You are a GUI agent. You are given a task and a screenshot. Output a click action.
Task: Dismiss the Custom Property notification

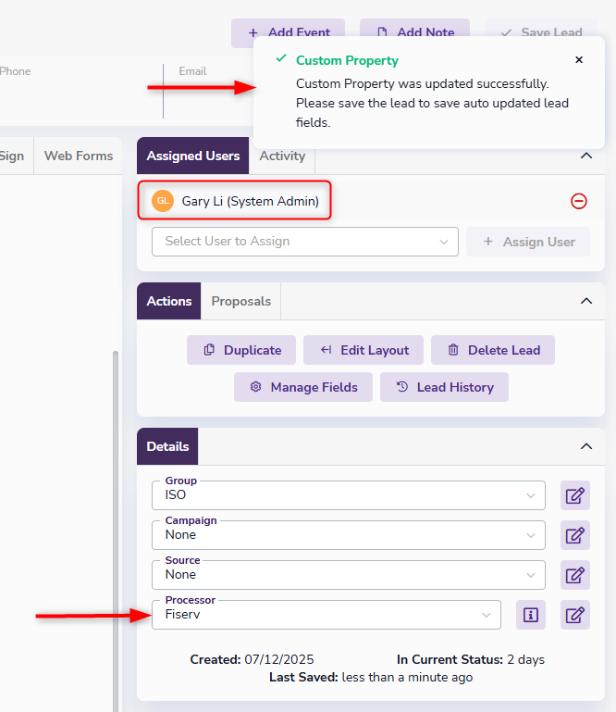tap(579, 60)
